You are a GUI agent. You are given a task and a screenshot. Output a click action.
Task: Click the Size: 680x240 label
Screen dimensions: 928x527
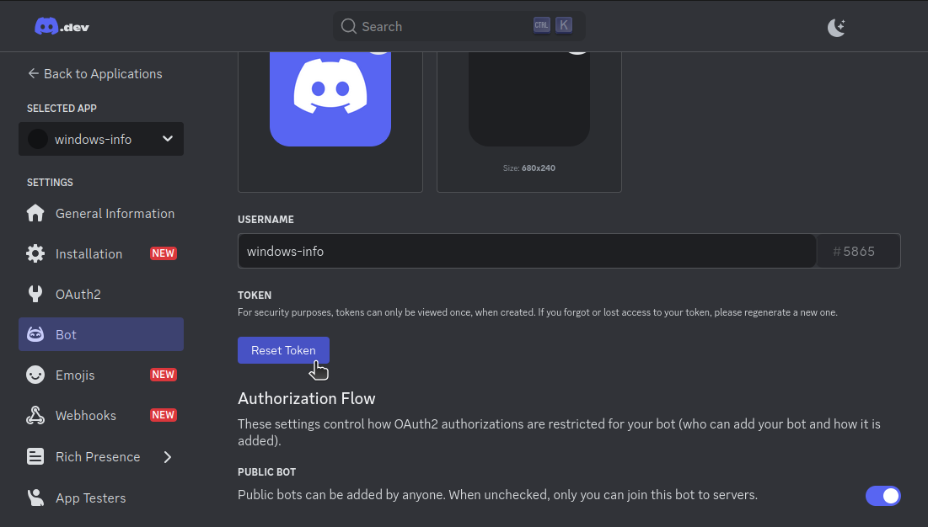pos(529,168)
